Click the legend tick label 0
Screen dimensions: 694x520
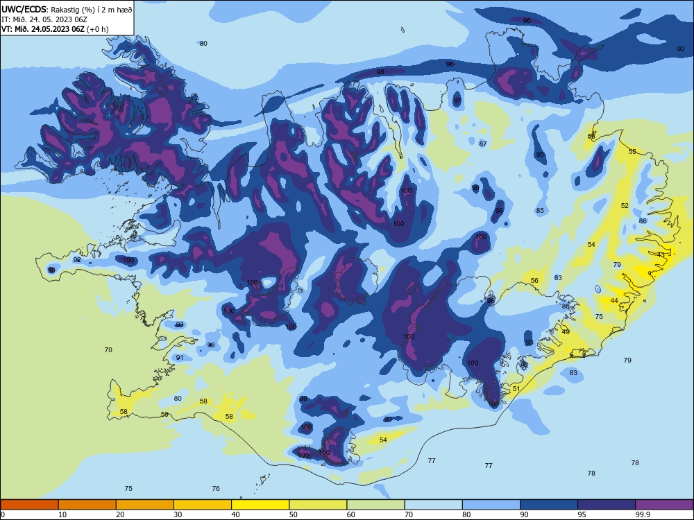(3, 514)
